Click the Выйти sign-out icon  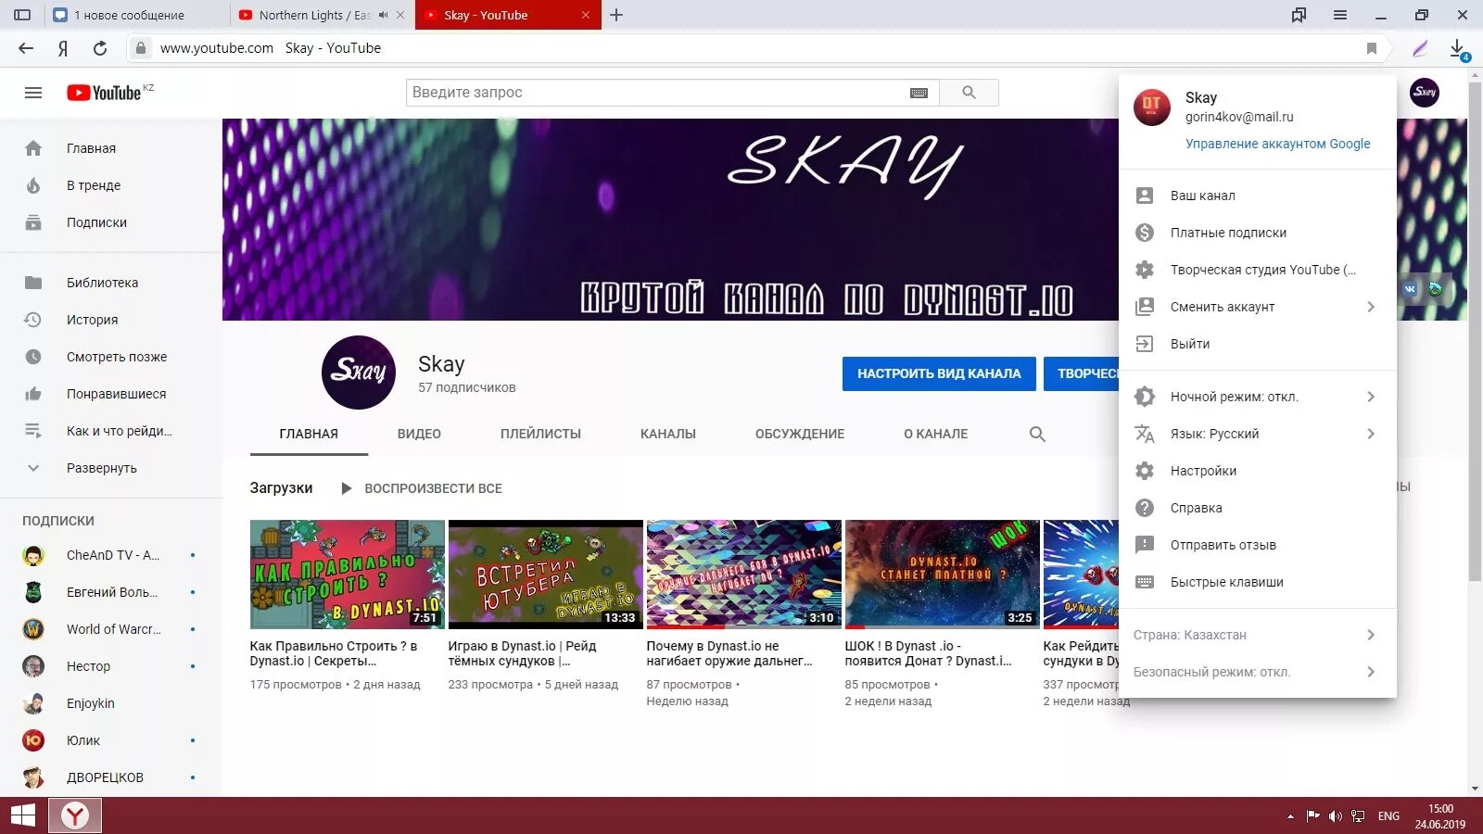click(1145, 344)
